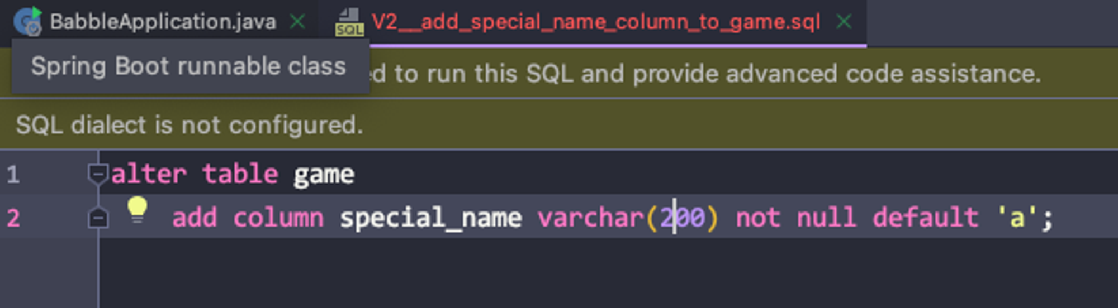1118x308 pixels.
Task: Click the 'a' string literal
Action: coord(1017,218)
